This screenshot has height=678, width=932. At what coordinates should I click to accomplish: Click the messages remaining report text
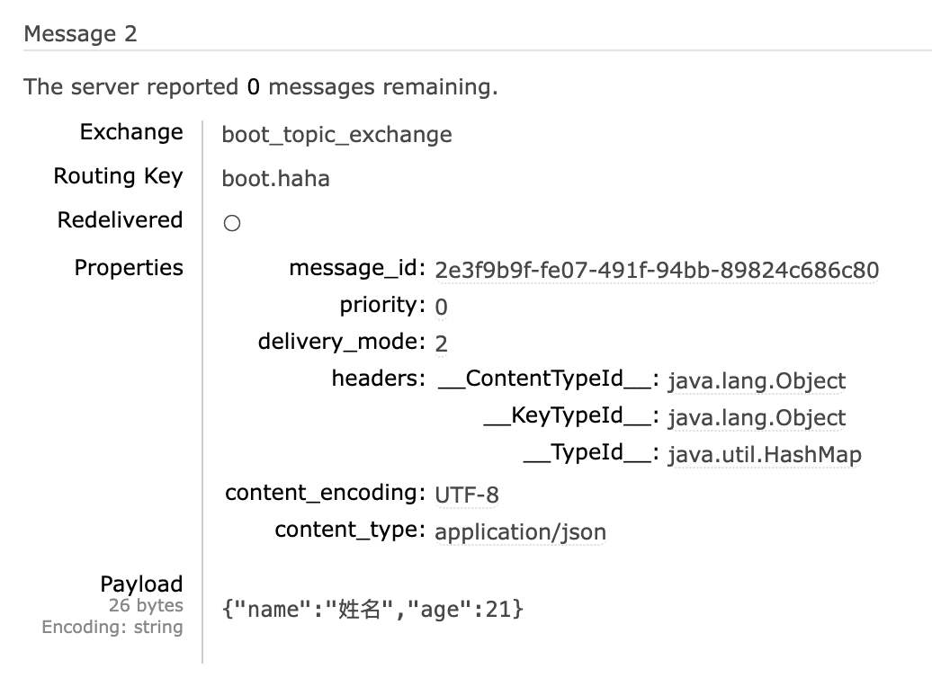coord(261,86)
